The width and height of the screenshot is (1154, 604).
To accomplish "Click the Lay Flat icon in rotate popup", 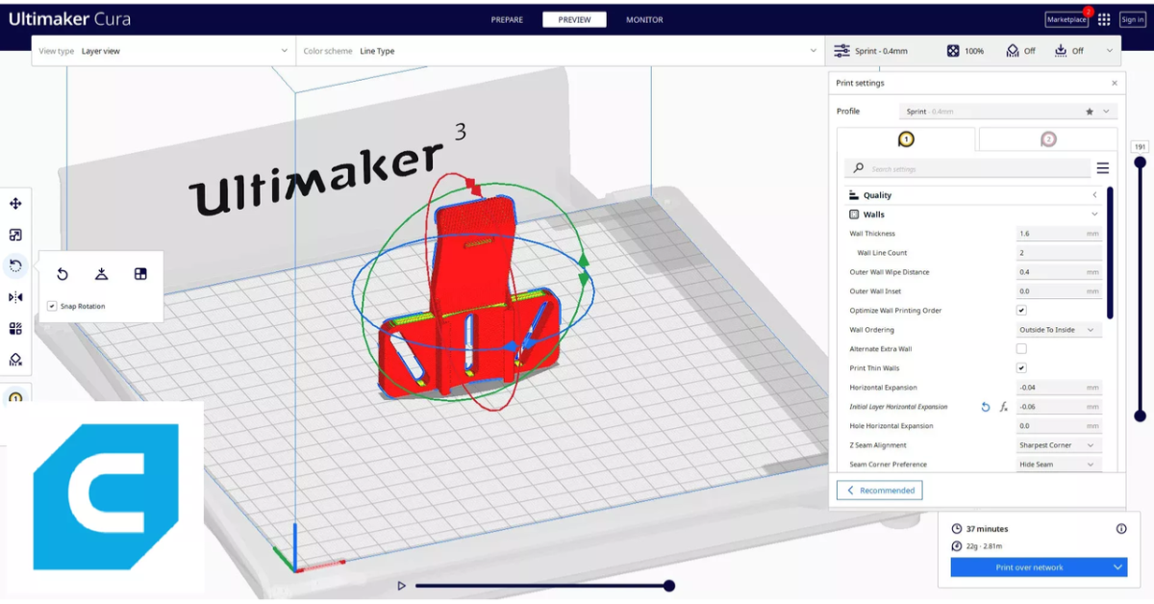I will (101, 274).
